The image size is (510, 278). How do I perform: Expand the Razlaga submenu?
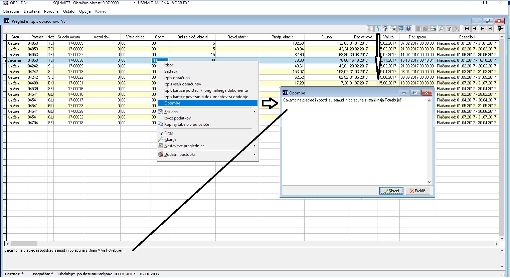pos(207,112)
